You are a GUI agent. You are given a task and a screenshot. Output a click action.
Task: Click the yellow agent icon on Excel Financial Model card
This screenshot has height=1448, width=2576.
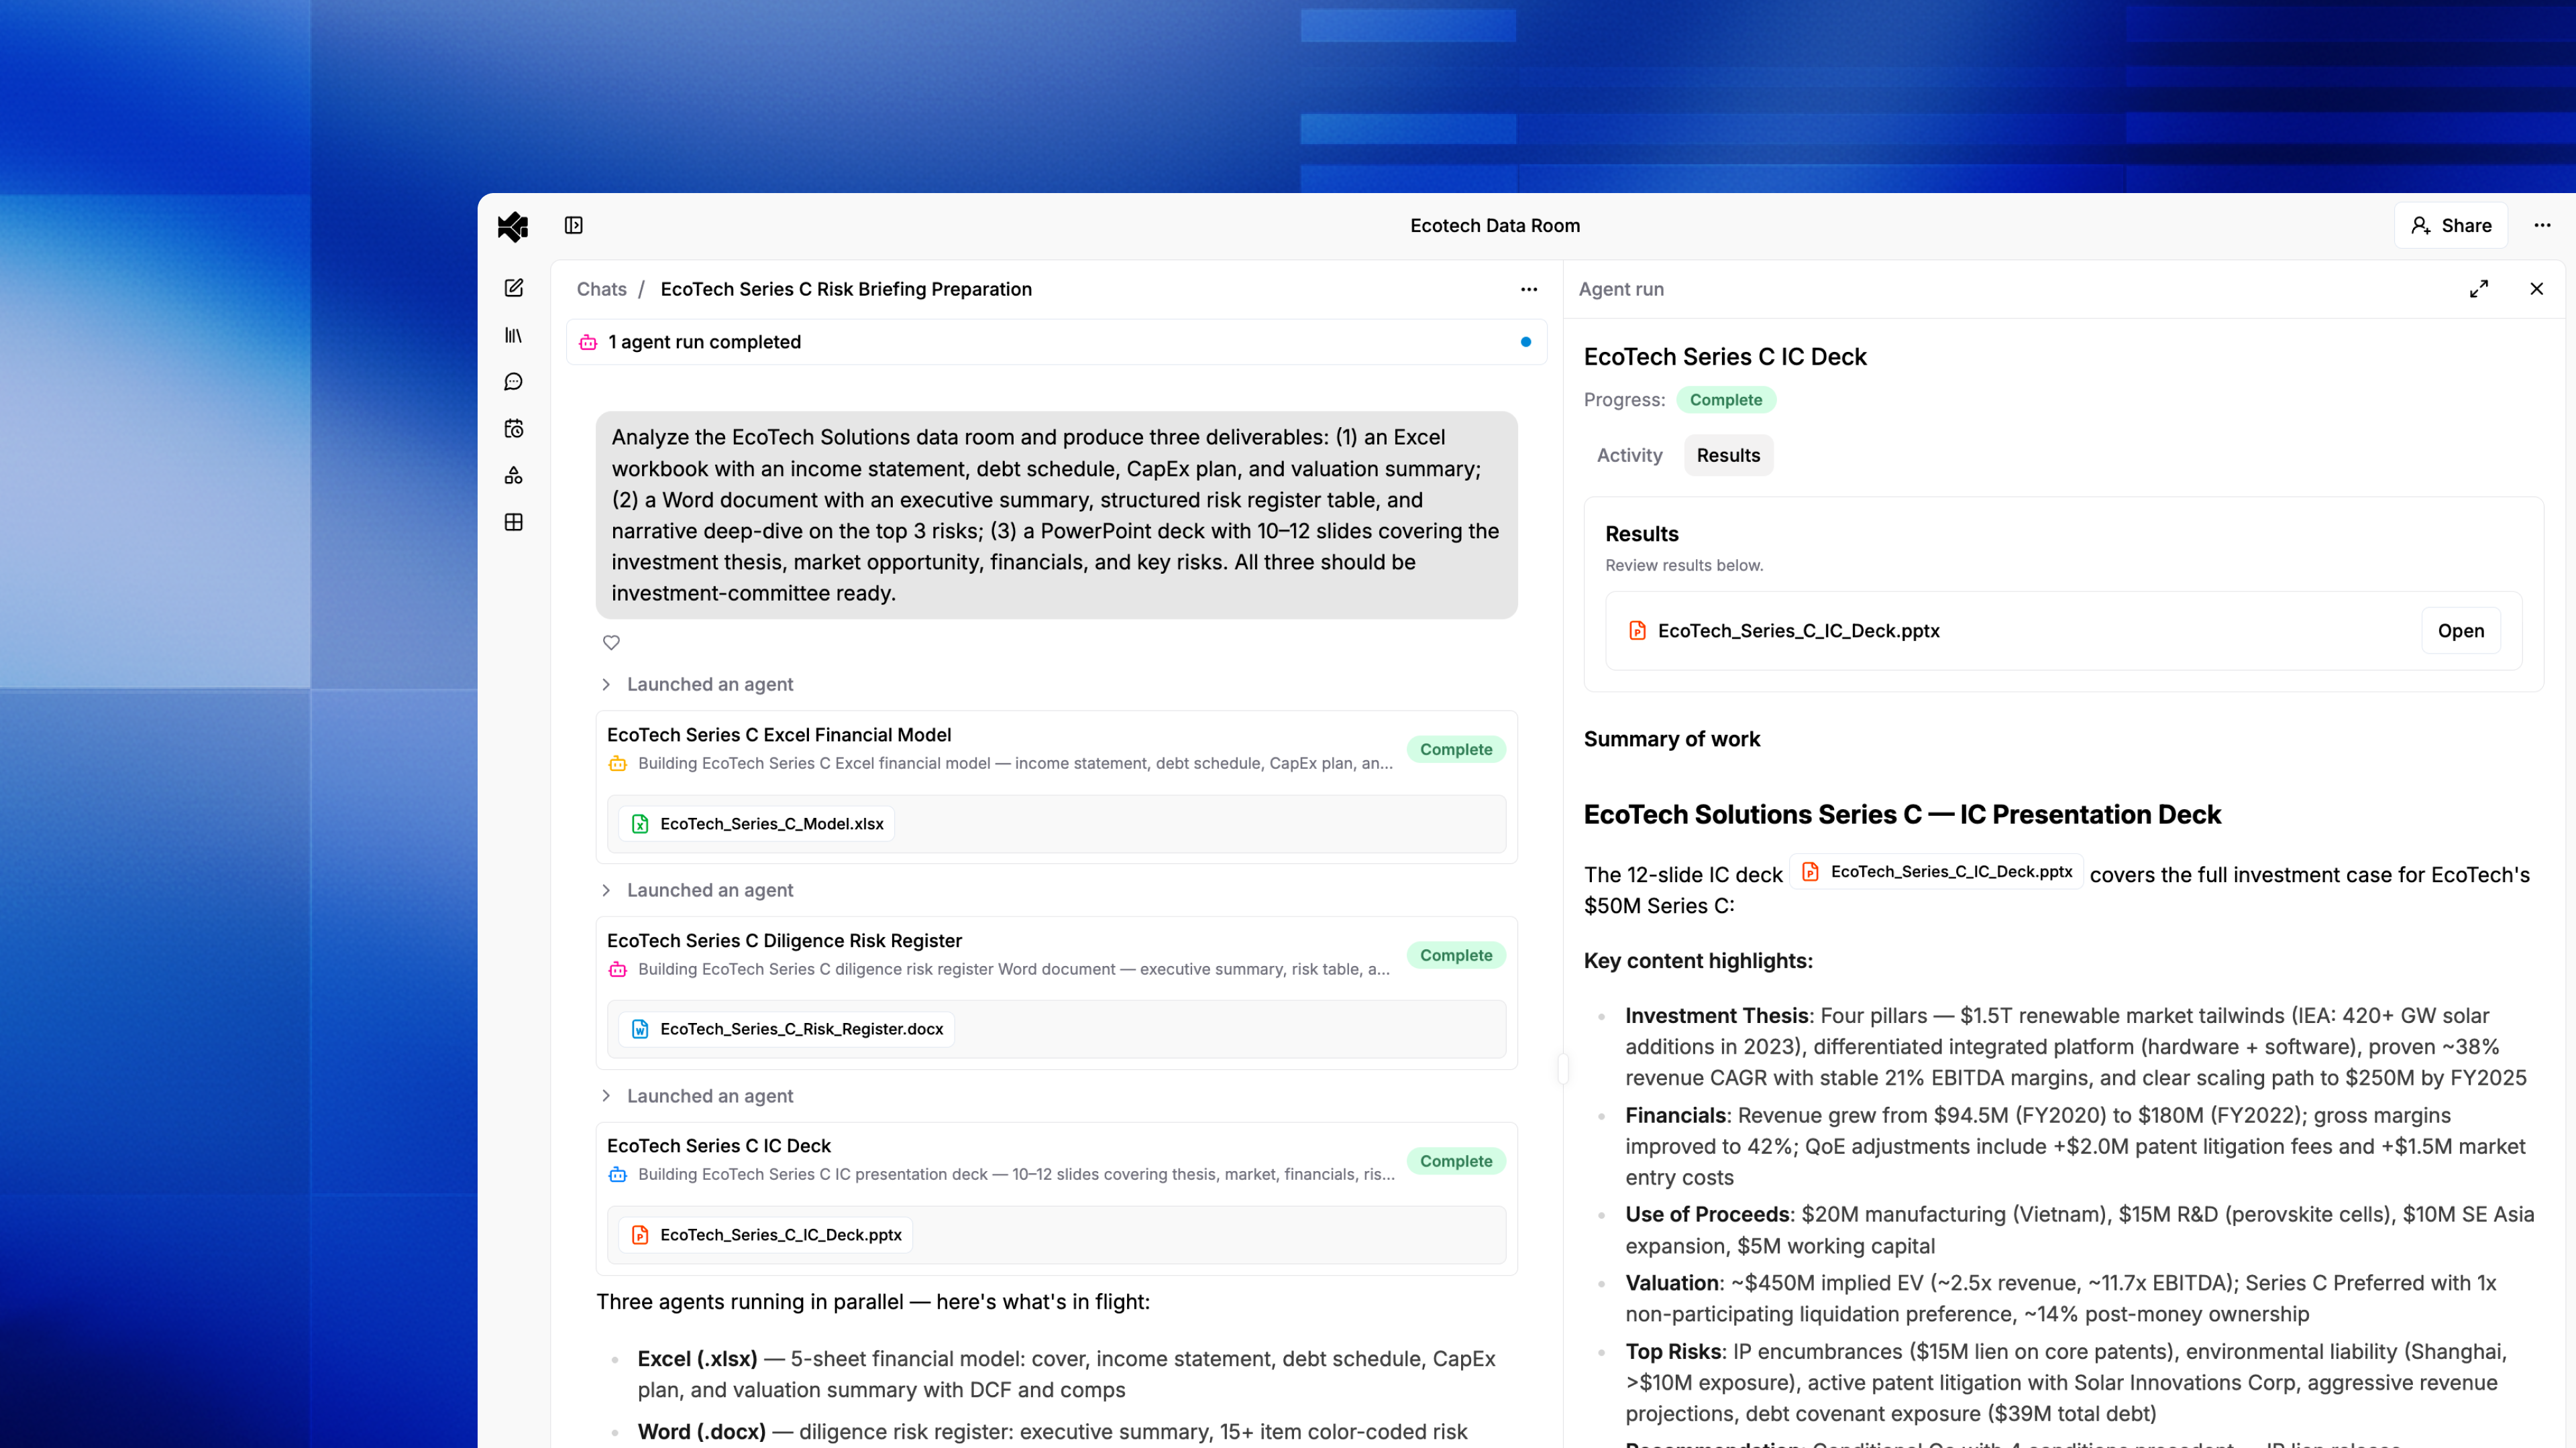pos(618,764)
